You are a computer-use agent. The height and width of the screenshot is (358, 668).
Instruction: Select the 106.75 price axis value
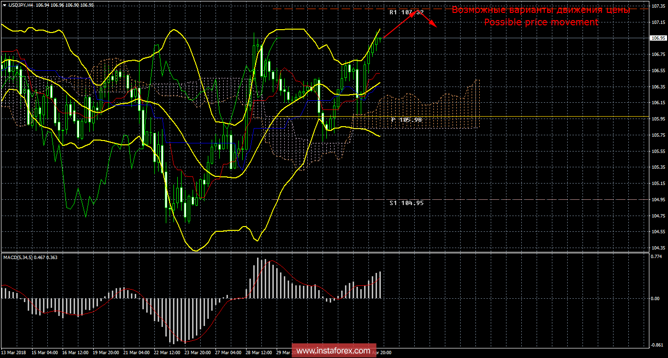658,54
